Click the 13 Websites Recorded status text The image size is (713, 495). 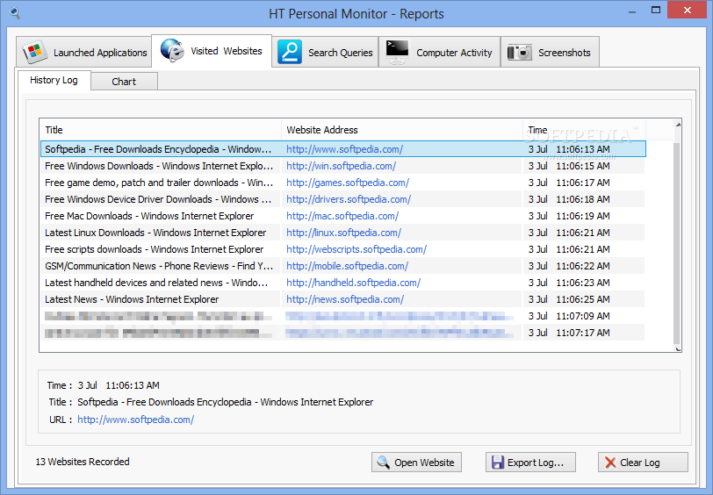coord(83,462)
